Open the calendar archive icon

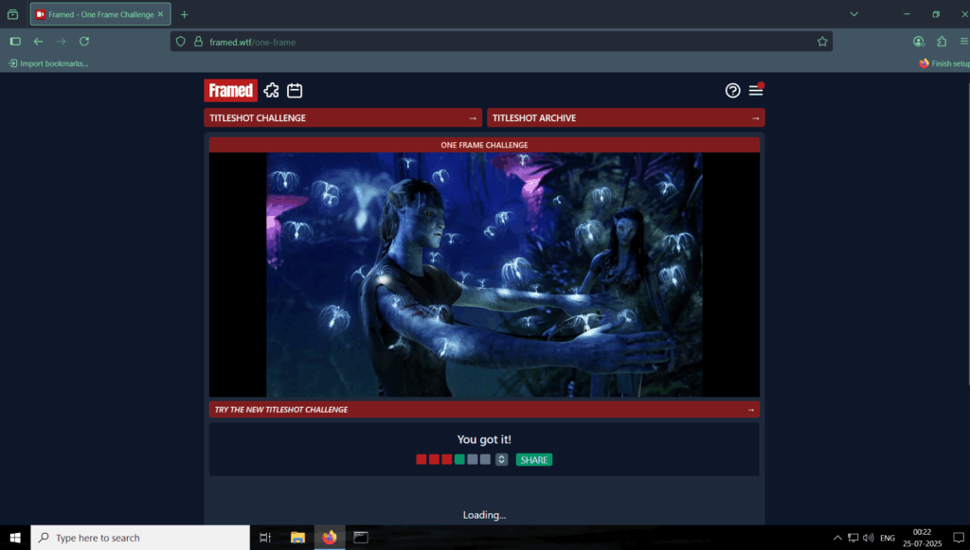[x=295, y=90]
